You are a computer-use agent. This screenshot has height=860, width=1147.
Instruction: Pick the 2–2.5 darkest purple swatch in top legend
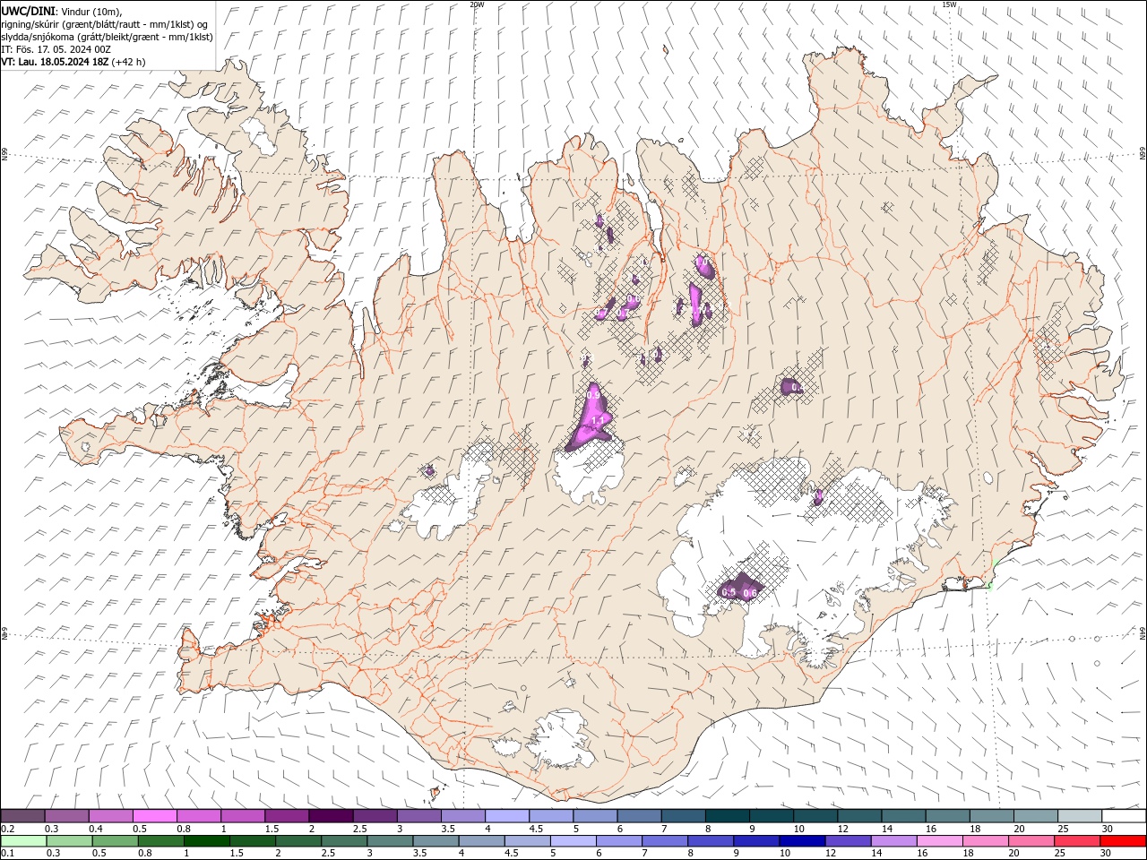pos(331,816)
